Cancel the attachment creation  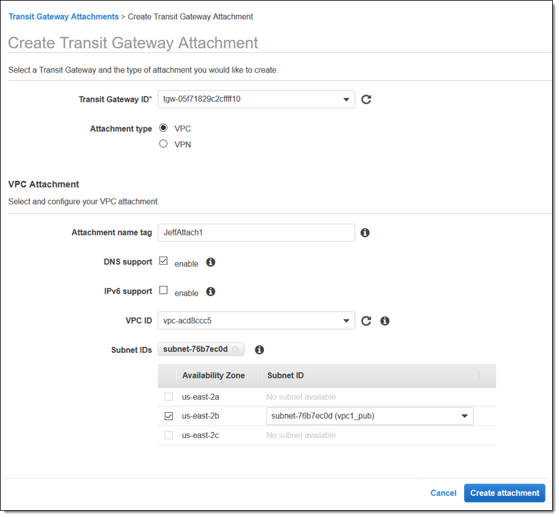click(x=443, y=493)
